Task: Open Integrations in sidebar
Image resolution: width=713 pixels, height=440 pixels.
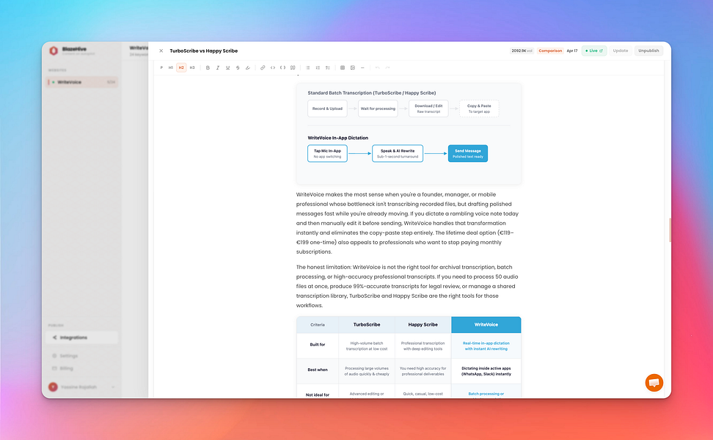Action: (82, 338)
